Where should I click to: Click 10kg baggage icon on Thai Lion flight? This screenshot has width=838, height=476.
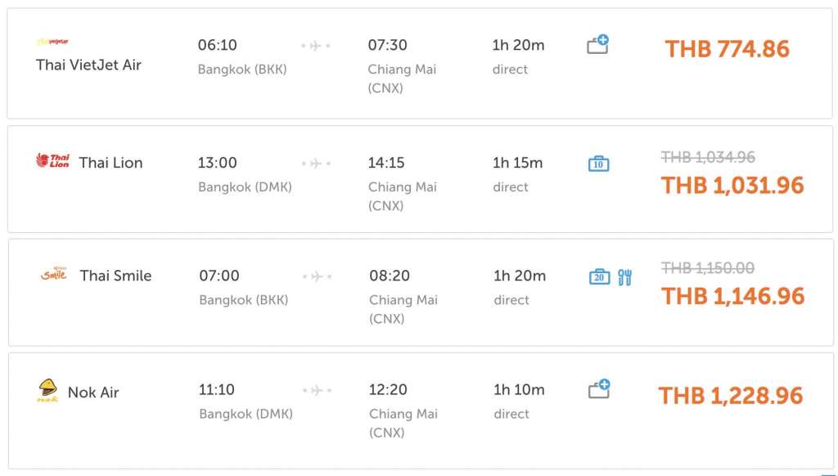pyautogui.click(x=598, y=164)
